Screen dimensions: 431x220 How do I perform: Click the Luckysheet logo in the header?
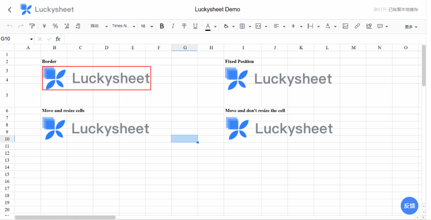(x=47, y=9)
